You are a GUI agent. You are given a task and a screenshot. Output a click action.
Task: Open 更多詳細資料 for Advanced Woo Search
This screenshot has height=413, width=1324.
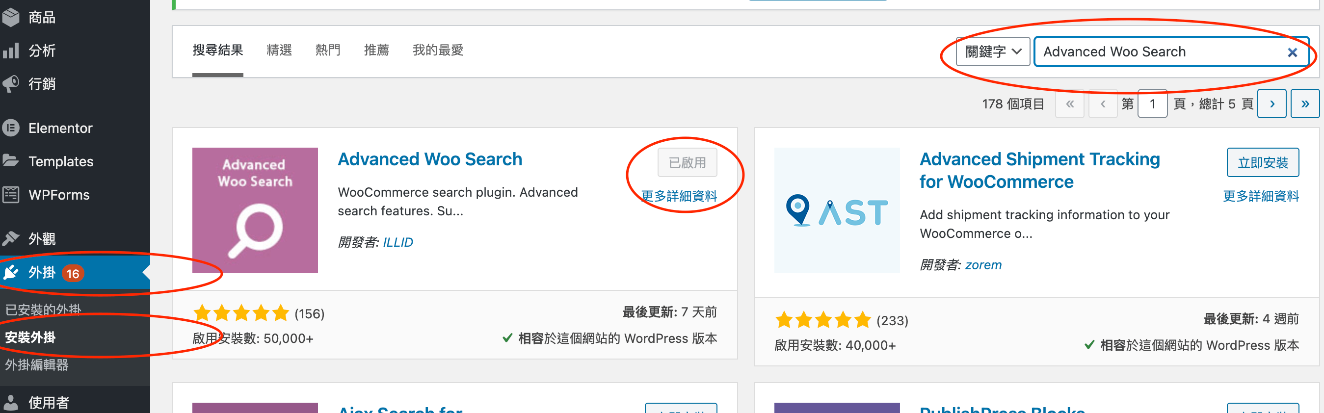(680, 196)
